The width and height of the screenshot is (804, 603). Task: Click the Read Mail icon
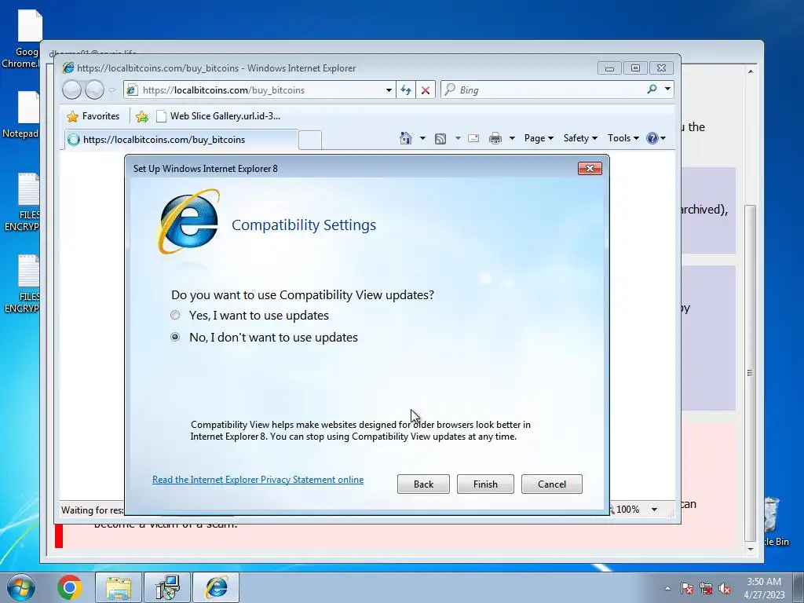click(x=473, y=138)
